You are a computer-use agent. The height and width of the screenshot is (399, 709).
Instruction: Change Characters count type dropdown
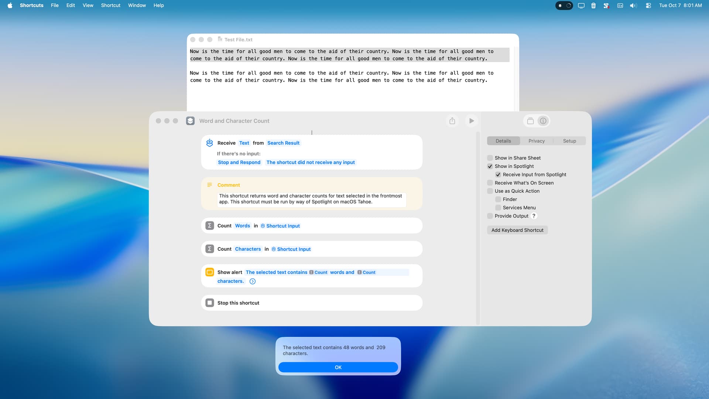[248, 249]
